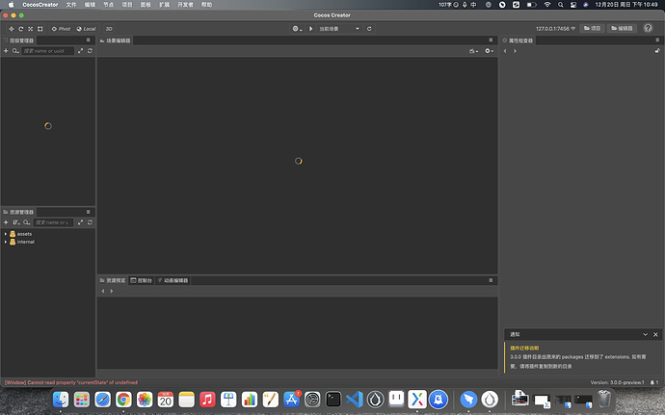
Task: Open the current scene selector dropdown
Action: (339, 29)
